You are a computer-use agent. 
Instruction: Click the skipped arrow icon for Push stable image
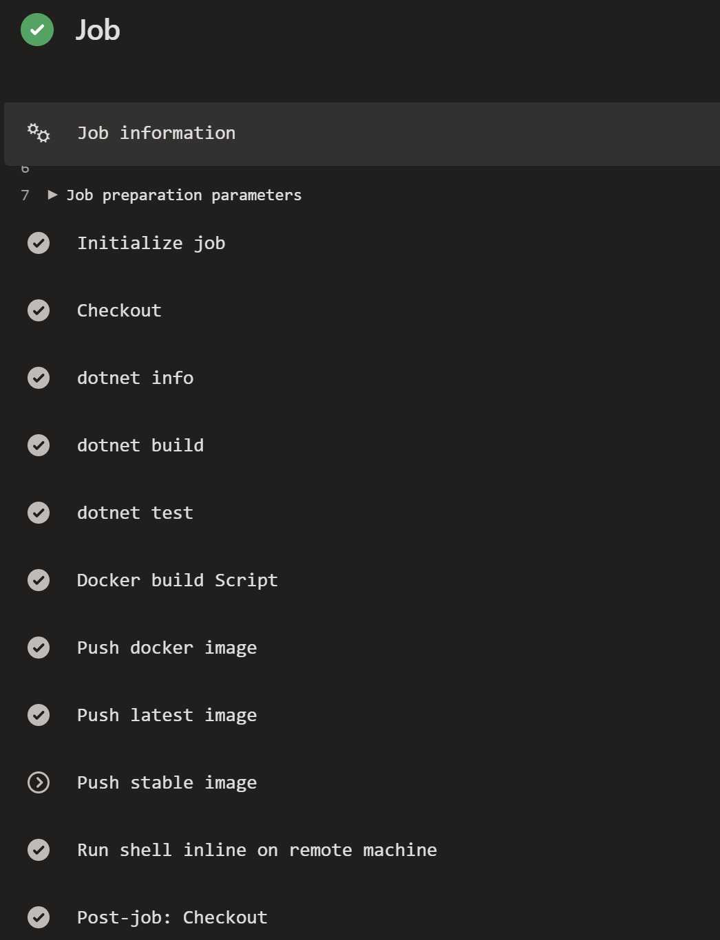pyautogui.click(x=39, y=782)
